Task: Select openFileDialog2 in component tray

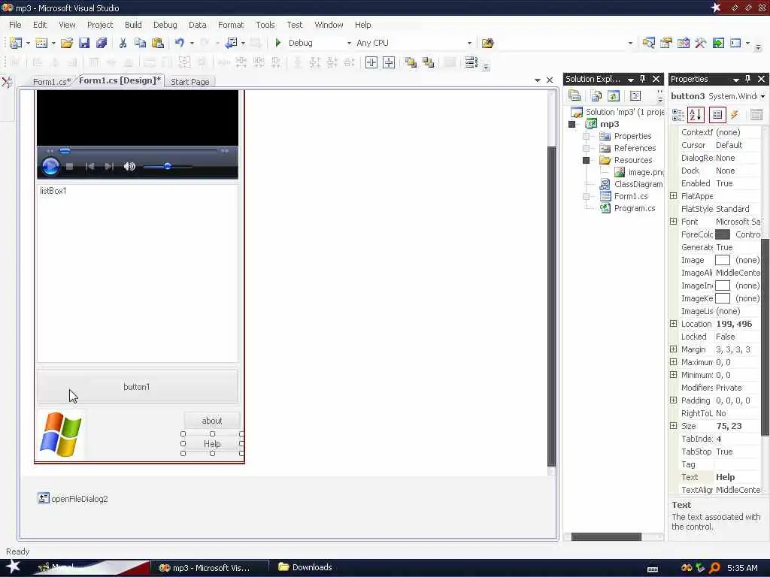Action: tap(73, 499)
